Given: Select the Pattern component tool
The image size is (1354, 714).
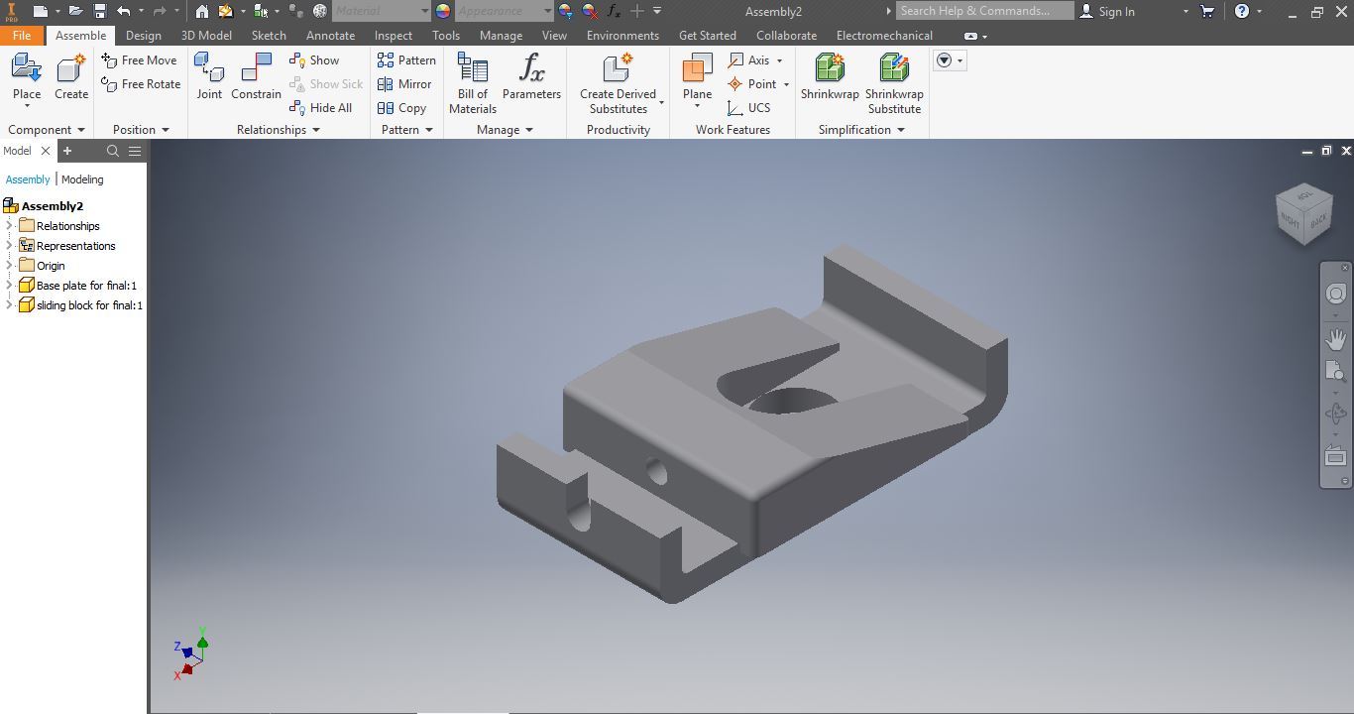Looking at the screenshot, I should tap(406, 60).
